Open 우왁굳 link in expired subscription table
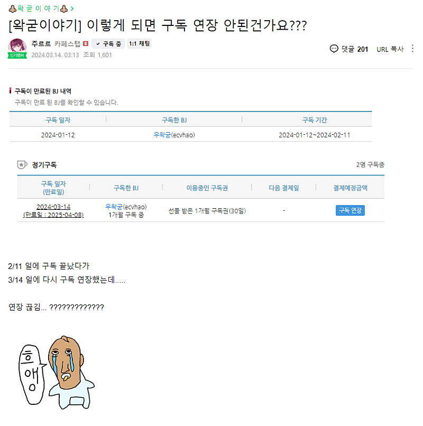423x426 pixels. tap(162, 135)
